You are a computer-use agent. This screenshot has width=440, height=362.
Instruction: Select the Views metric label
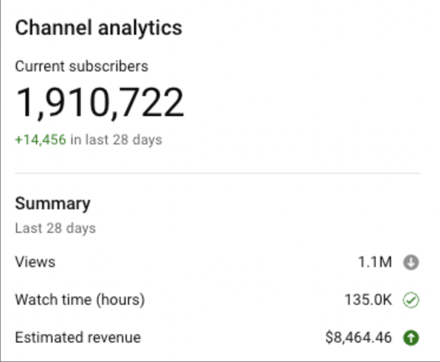click(x=35, y=262)
